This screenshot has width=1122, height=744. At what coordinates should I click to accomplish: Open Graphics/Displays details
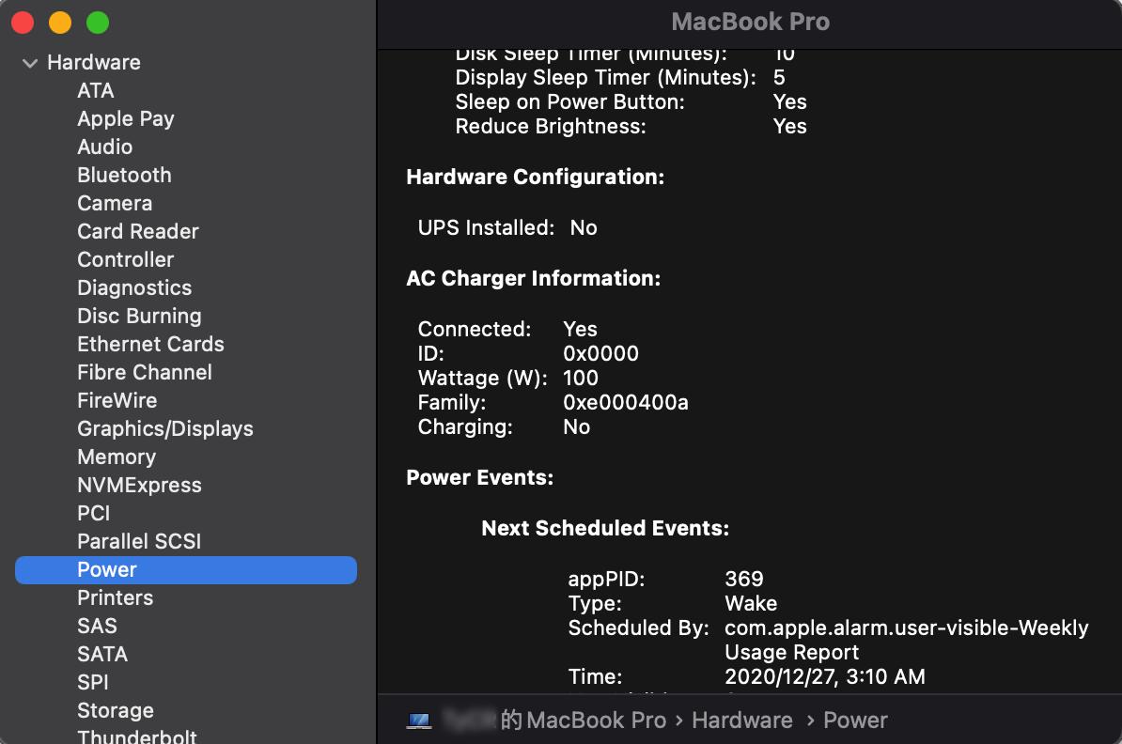(165, 429)
